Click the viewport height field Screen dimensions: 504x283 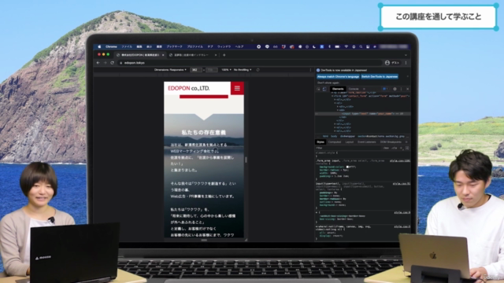[x=211, y=70]
